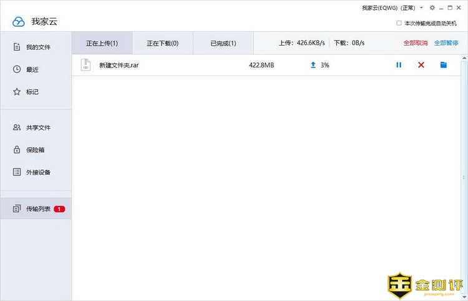Click the upload arrow icon next to 3%

point(313,65)
